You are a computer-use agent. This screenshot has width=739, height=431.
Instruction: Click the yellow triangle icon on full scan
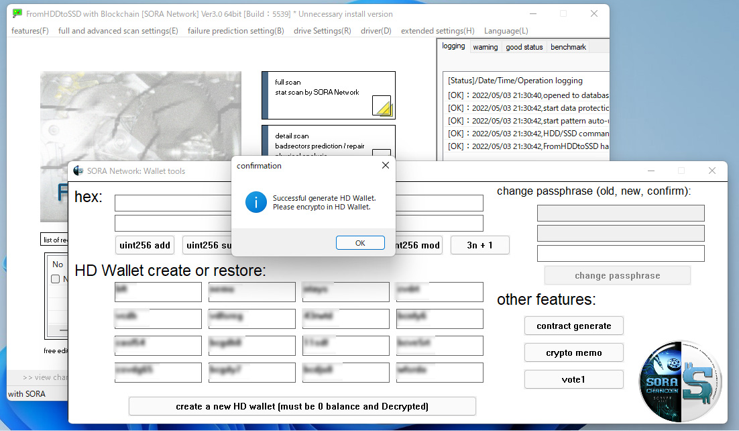point(382,106)
